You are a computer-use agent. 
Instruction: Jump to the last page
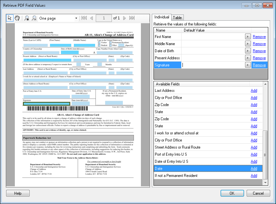132,18
